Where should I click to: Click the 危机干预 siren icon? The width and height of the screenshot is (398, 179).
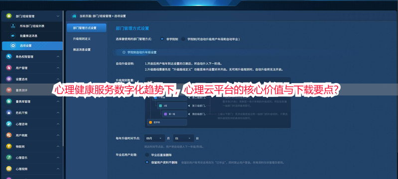point(9,112)
